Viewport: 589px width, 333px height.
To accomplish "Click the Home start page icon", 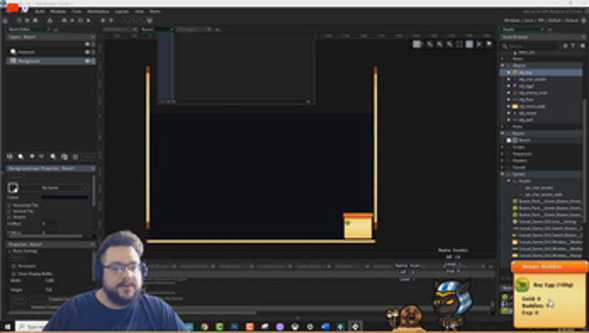I will 5,20.
